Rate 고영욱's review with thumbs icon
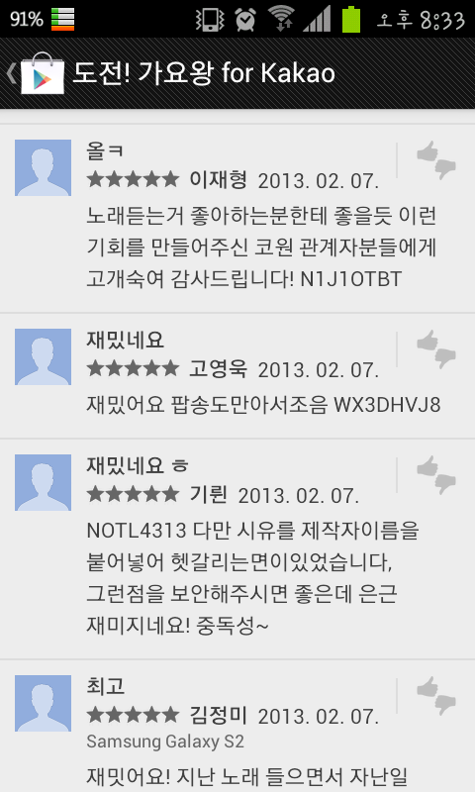Image resolution: width=475 pixels, height=792 pixels. pos(436,348)
